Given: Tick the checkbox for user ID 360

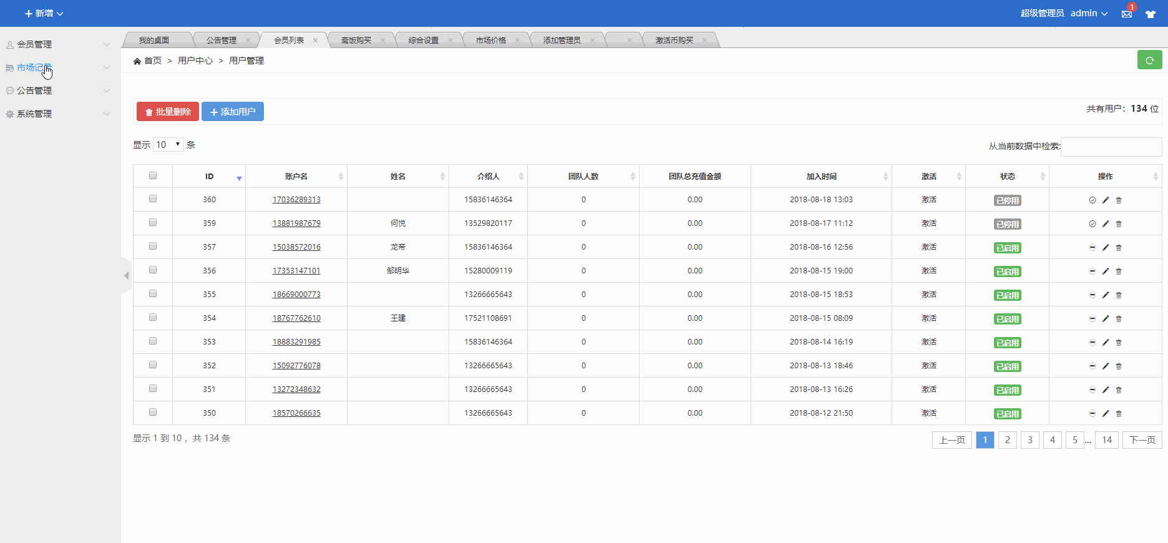Looking at the screenshot, I should point(153,199).
